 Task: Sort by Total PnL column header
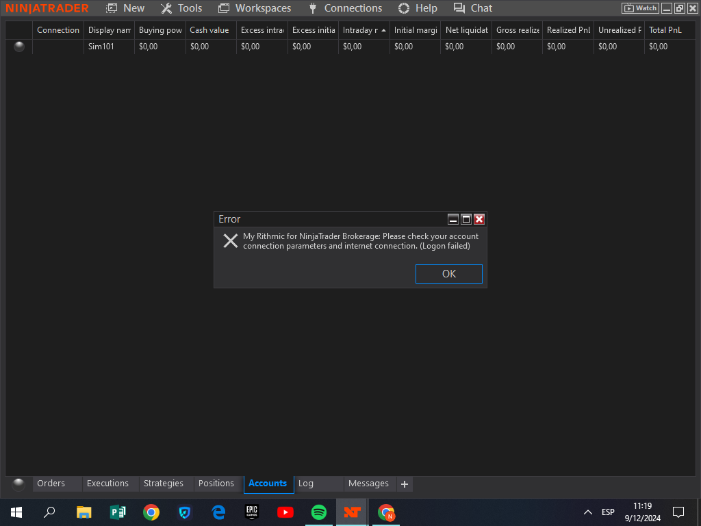(x=670, y=30)
